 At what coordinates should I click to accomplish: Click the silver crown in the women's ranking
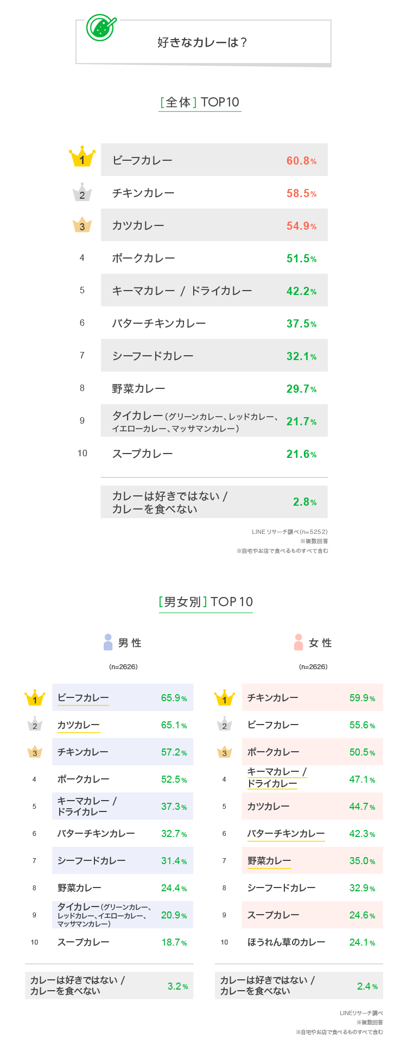tap(224, 725)
